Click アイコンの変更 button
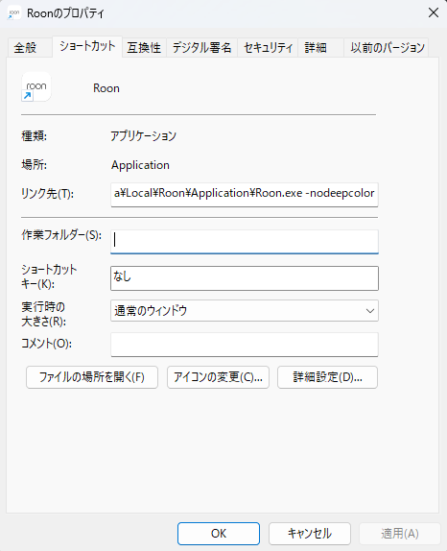447x551 pixels. (218, 377)
